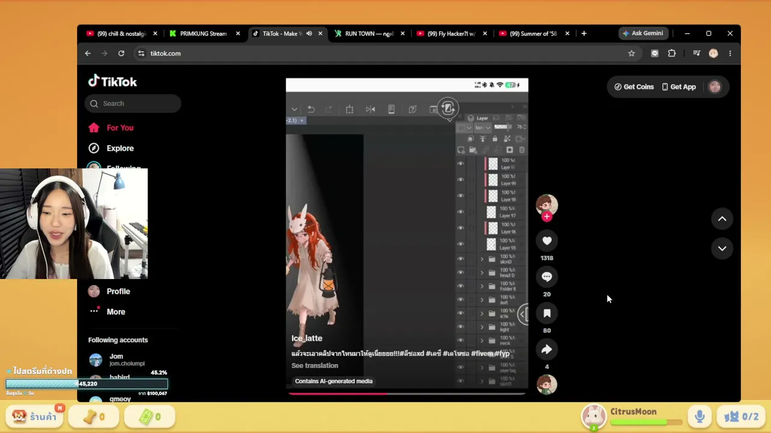Open the Chrome profile avatar
The image size is (771, 433).
click(713, 54)
